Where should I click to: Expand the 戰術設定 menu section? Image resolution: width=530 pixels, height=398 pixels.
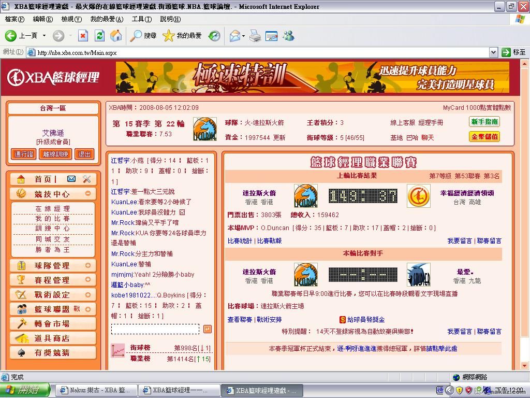point(88,294)
